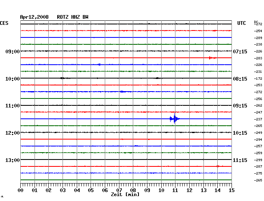The height and width of the screenshot is (201, 264).
Task: Click the DC offset value -247
Action: [258, 112]
